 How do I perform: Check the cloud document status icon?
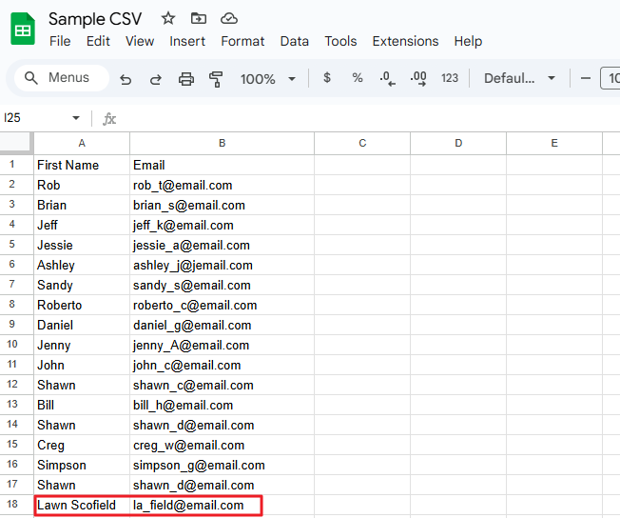pyautogui.click(x=228, y=18)
